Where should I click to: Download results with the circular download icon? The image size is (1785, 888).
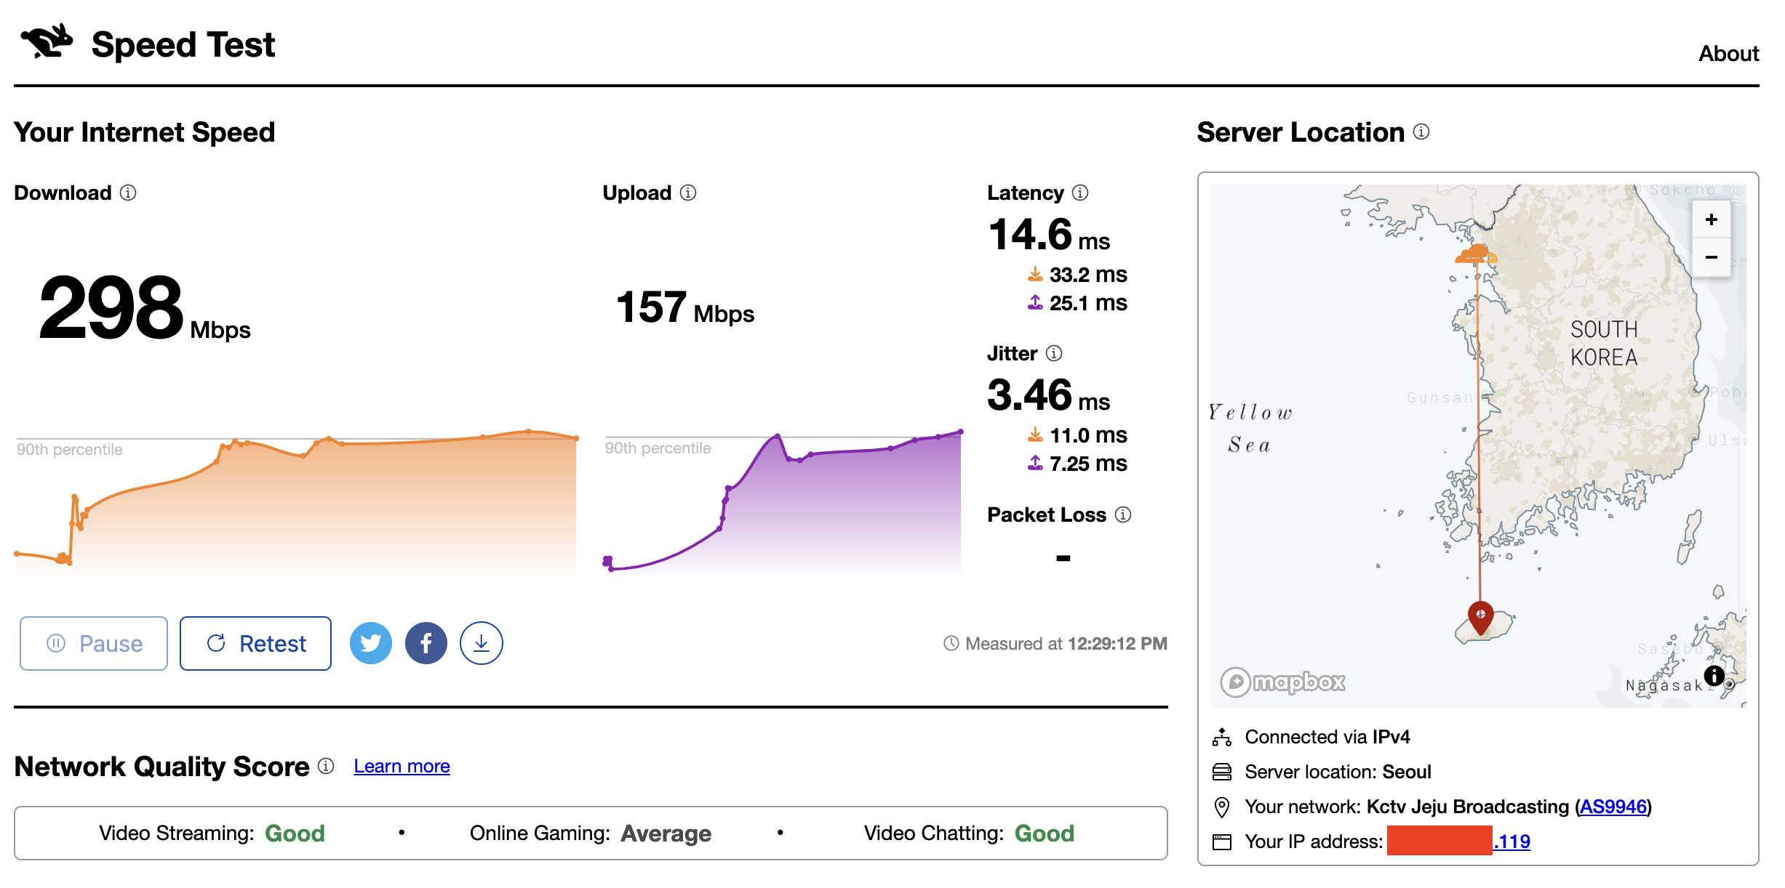click(x=482, y=643)
